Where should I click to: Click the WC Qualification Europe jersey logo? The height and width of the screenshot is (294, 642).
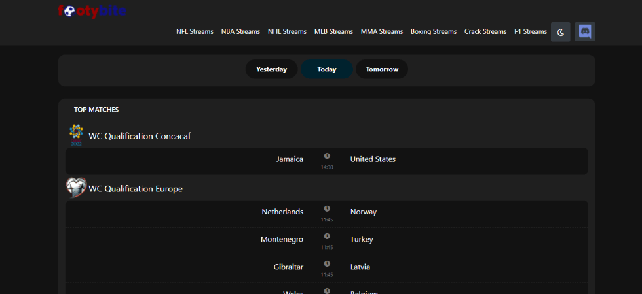pyautogui.click(x=76, y=188)
